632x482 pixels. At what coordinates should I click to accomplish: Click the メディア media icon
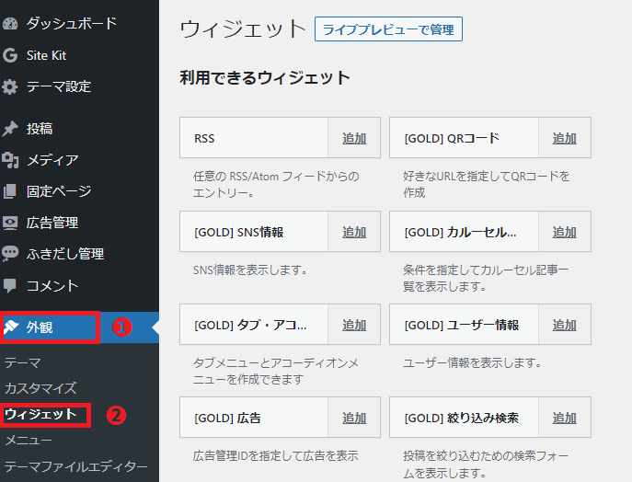click(10, 161)
